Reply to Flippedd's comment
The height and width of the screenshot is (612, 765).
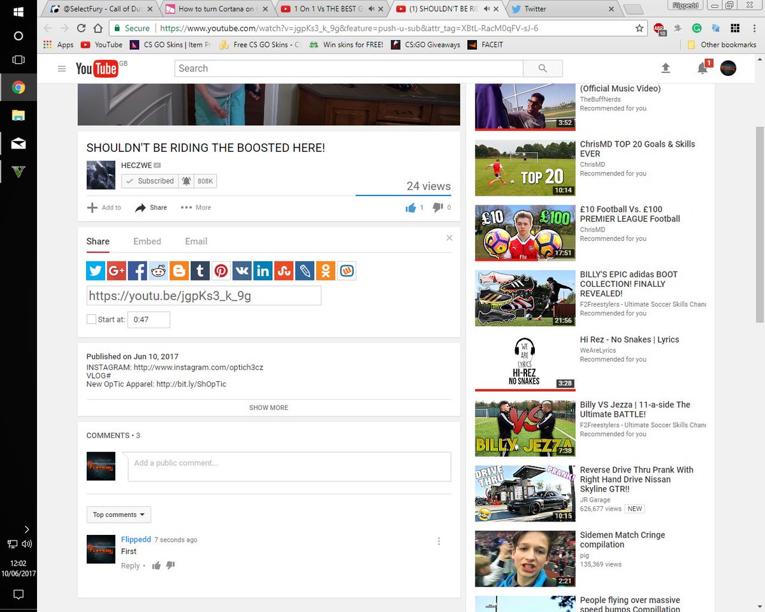130,565
